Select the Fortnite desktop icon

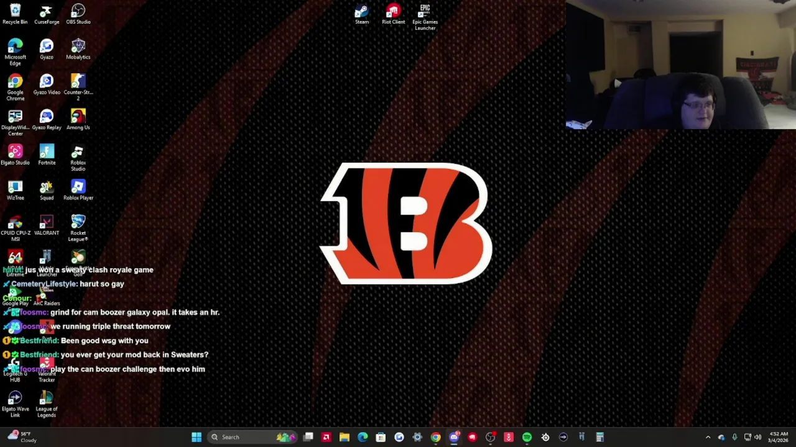47,155
